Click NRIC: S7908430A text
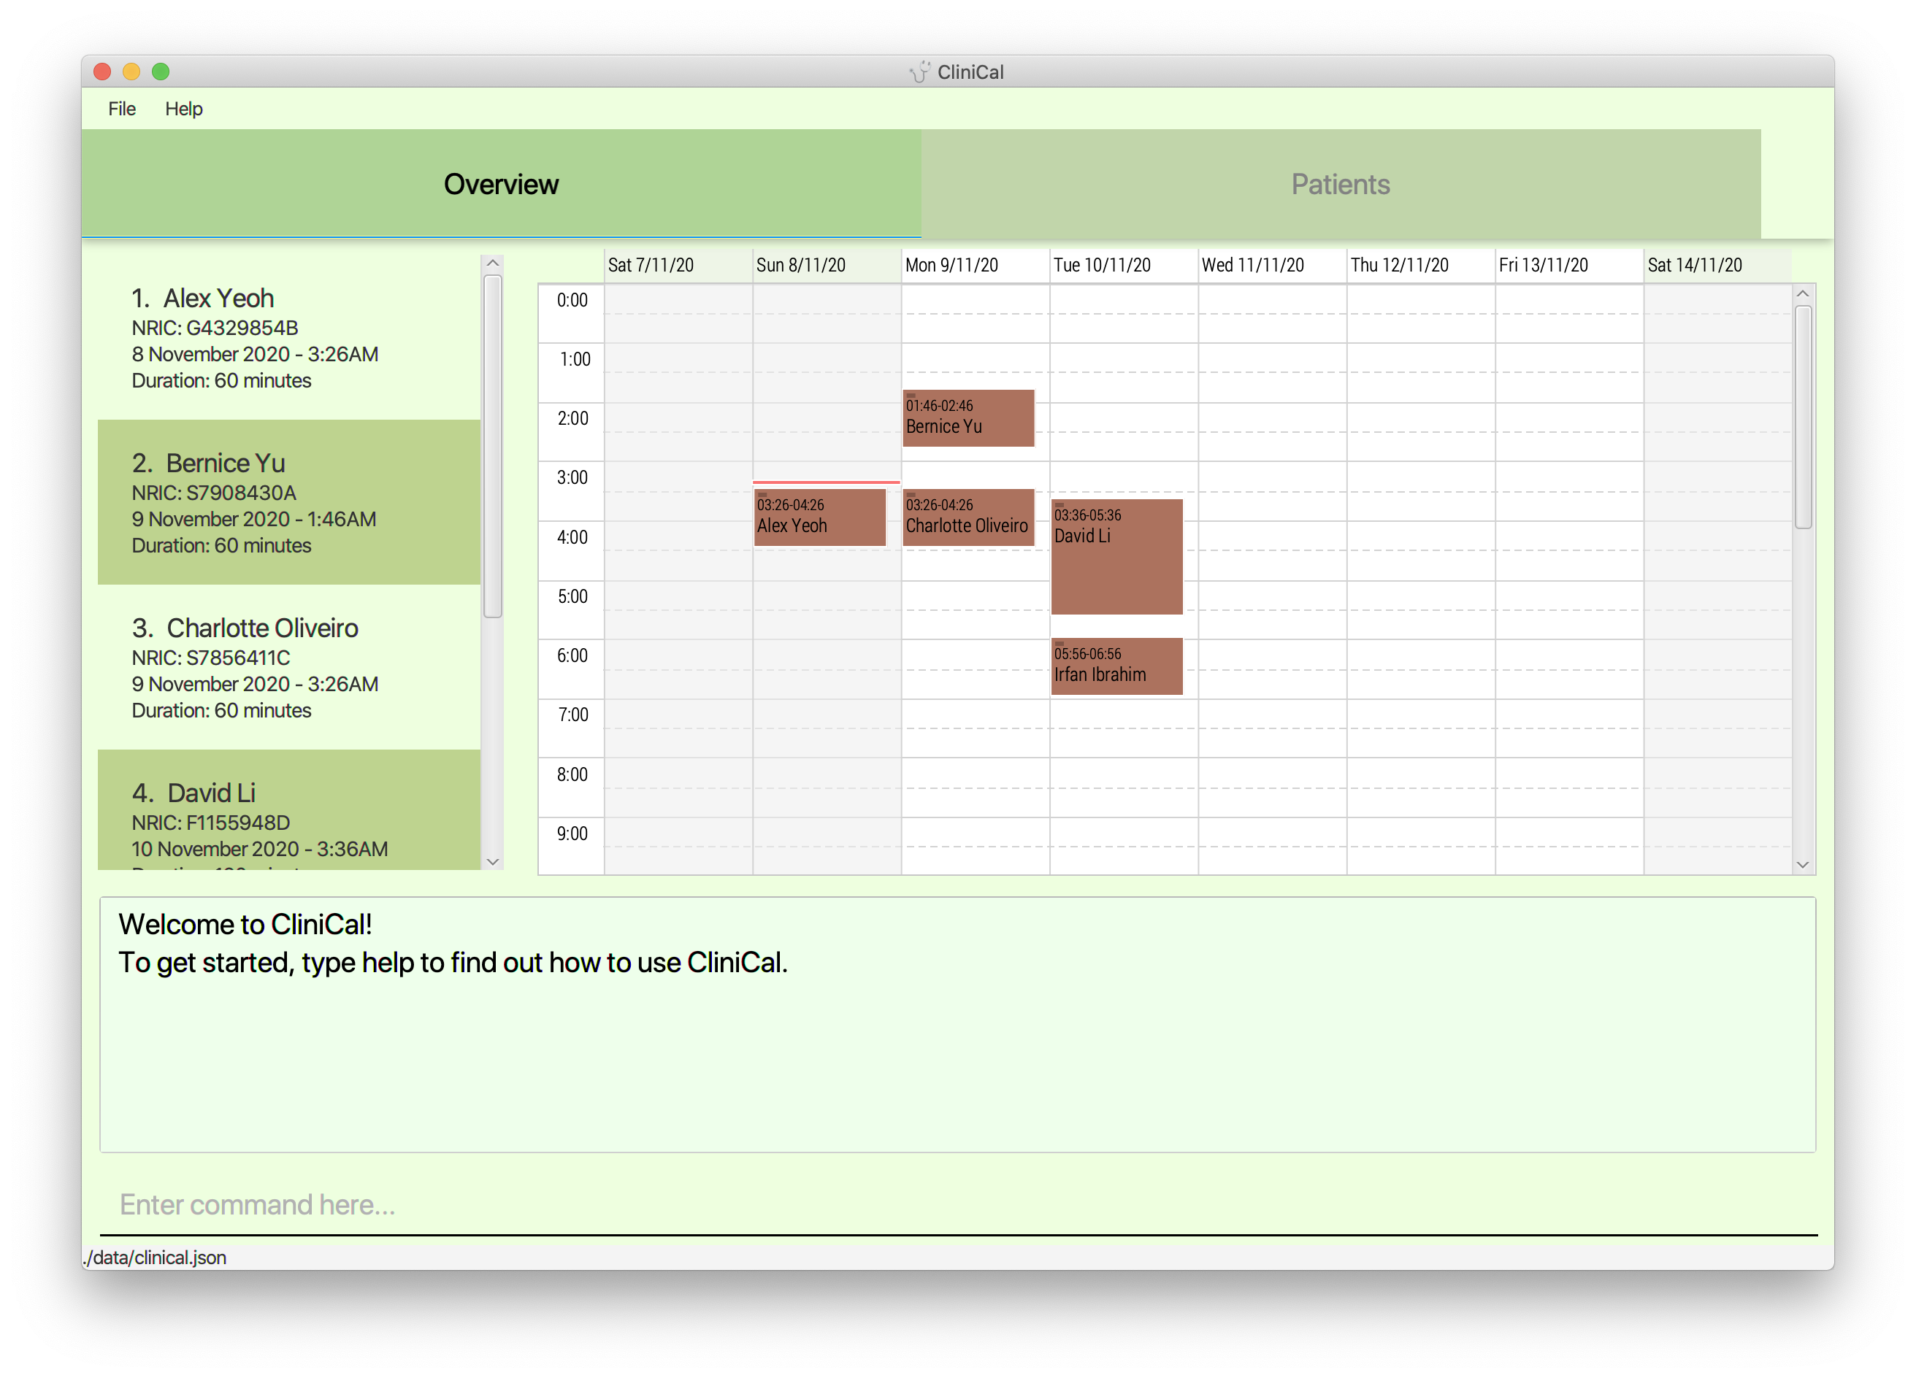Image resolution: width=1916 pixels, height=1378 pixels. coord(214,492)
